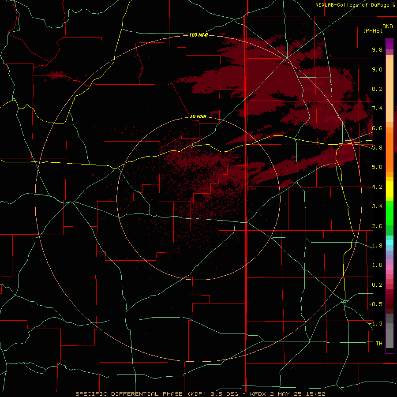Viewport: 397px width, 397px height.
Task: Select the cyan band of the color scale
Action: [x=390, y=243]
